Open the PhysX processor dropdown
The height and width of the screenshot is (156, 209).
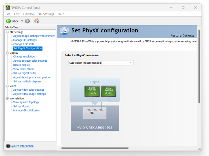(101, 63)
